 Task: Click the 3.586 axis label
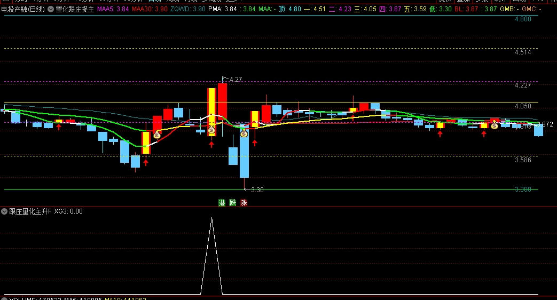(523, 160)
